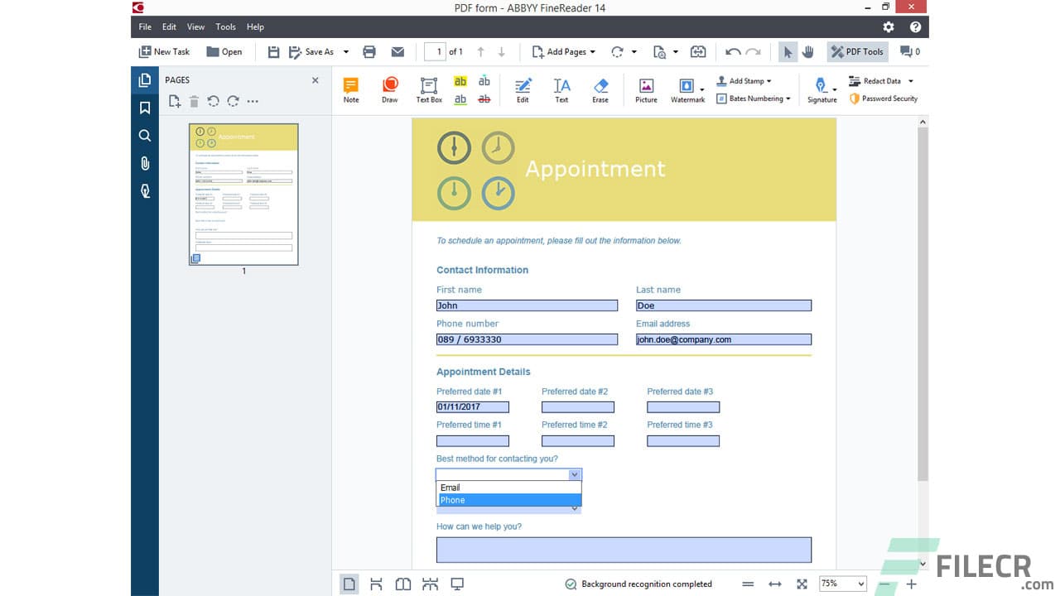The width and height of the screenshot is (1060, 596).
Task: Select the page 1 thumbnail
Action: (243, 195)
